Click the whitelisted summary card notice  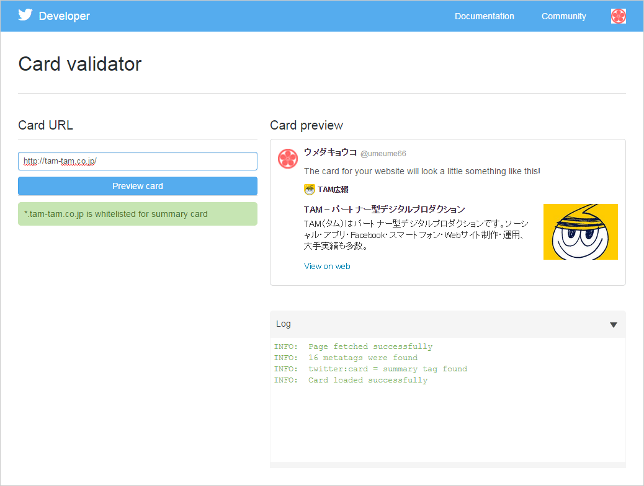(x=138, y=214)
